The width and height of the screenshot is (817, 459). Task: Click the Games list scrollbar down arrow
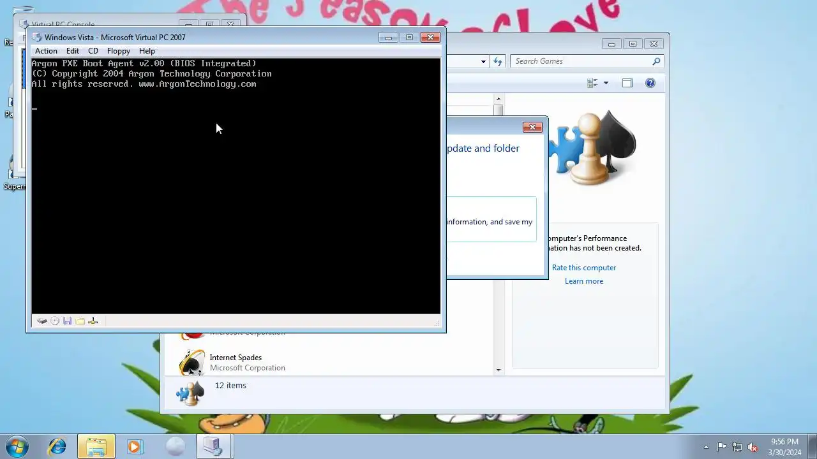click(x=498, y=370)
